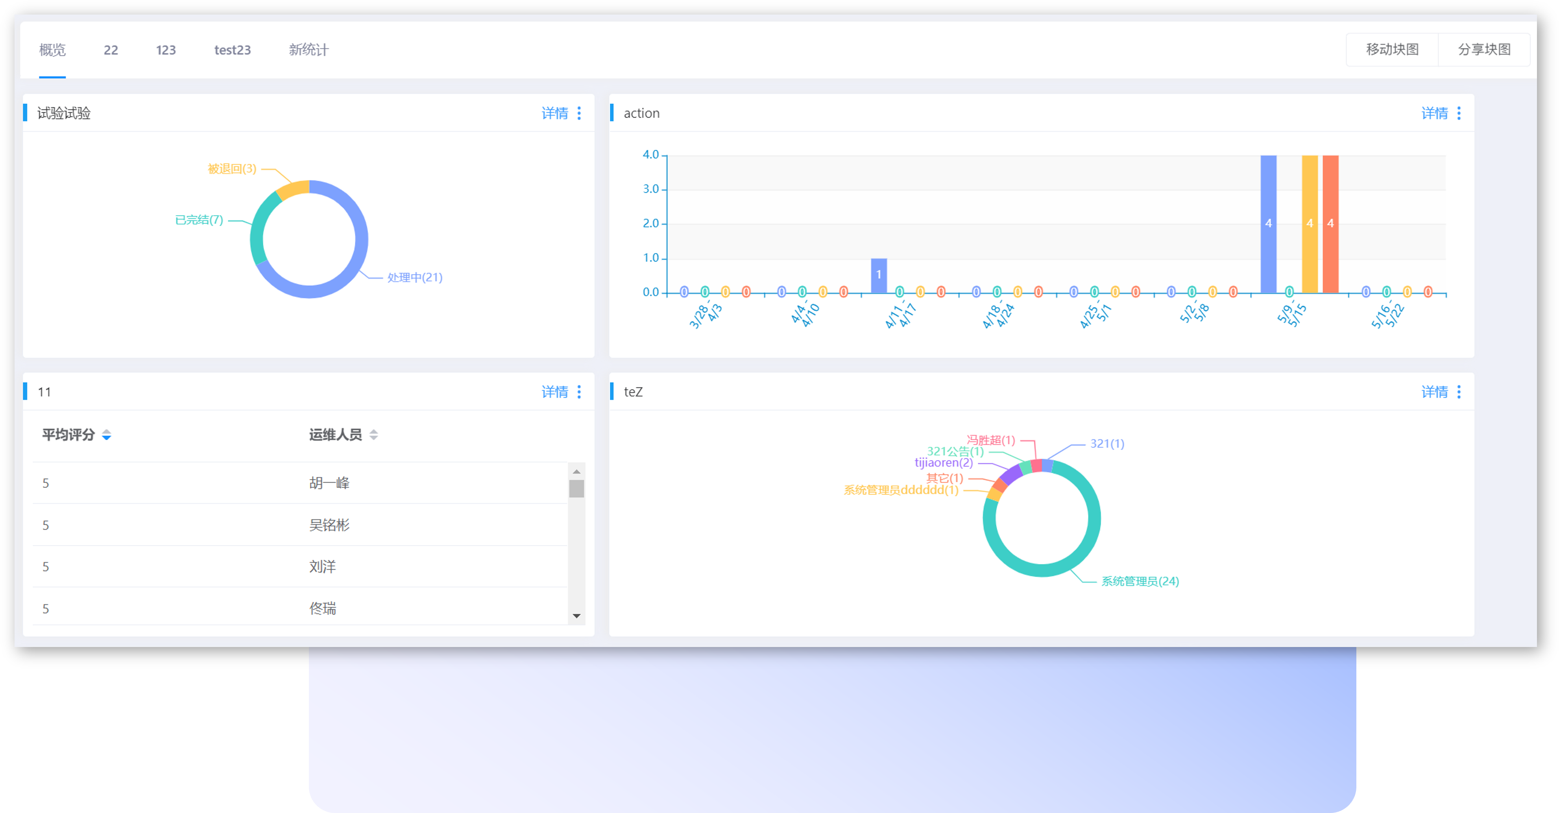View 详情 link of 试验试验 panel
The width and height of the screenshot is (1559, 813).
pyautogui.click(x=554, y=113)
